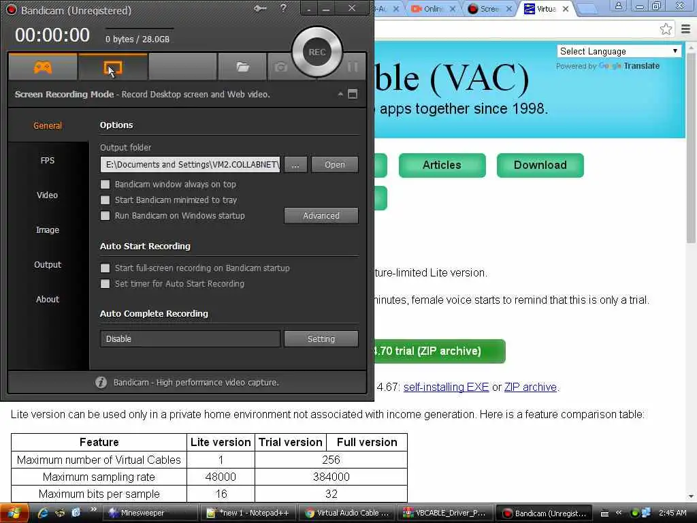Screen dimensions: 697x523
Task: Click the scrollbar down arrow in the browser
Action: pos(691,496)
